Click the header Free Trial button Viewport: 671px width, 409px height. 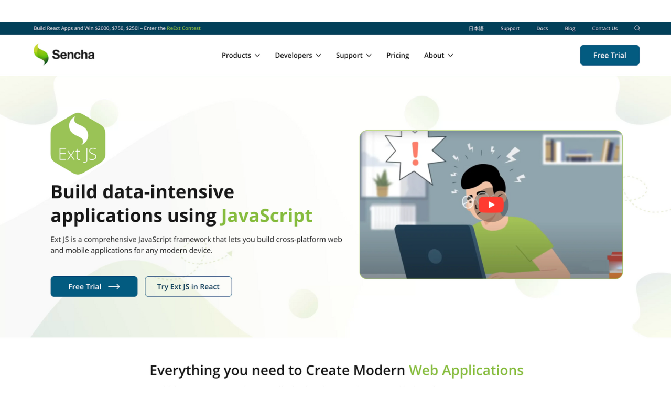tap(610, 55)
